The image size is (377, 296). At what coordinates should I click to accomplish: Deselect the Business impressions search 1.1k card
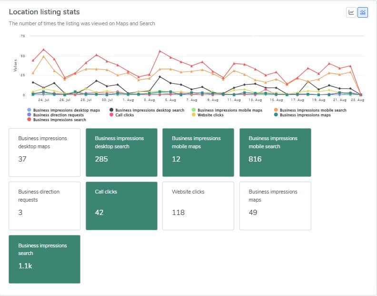(44, 259)
